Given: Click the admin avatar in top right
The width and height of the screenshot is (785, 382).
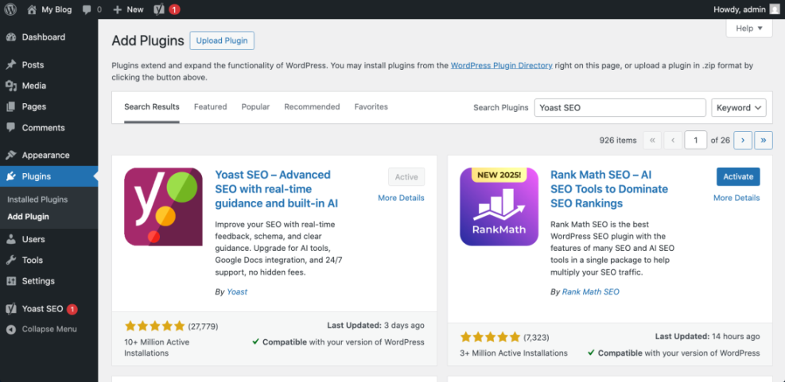Looking at the screenshot, I should point(775,10).
